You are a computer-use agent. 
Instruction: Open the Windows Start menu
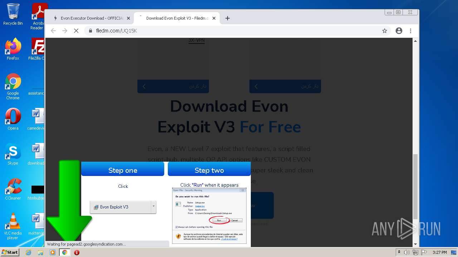point(10,252)
